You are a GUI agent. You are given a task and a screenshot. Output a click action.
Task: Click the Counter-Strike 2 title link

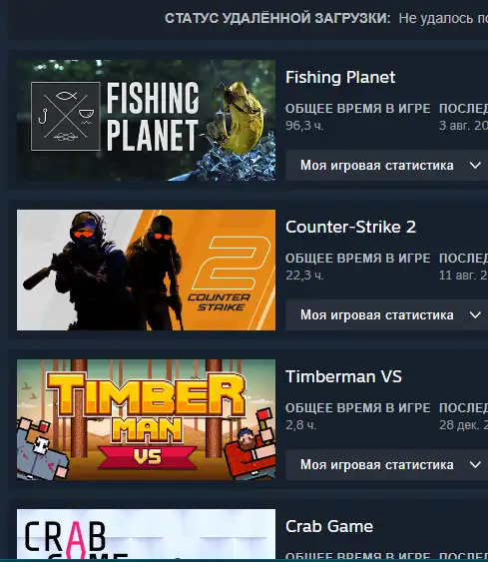[x=350, y=227]
